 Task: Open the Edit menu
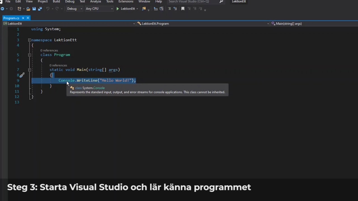point(18,1)
